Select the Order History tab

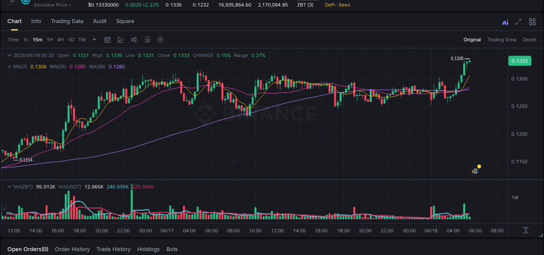coord(72,249)
